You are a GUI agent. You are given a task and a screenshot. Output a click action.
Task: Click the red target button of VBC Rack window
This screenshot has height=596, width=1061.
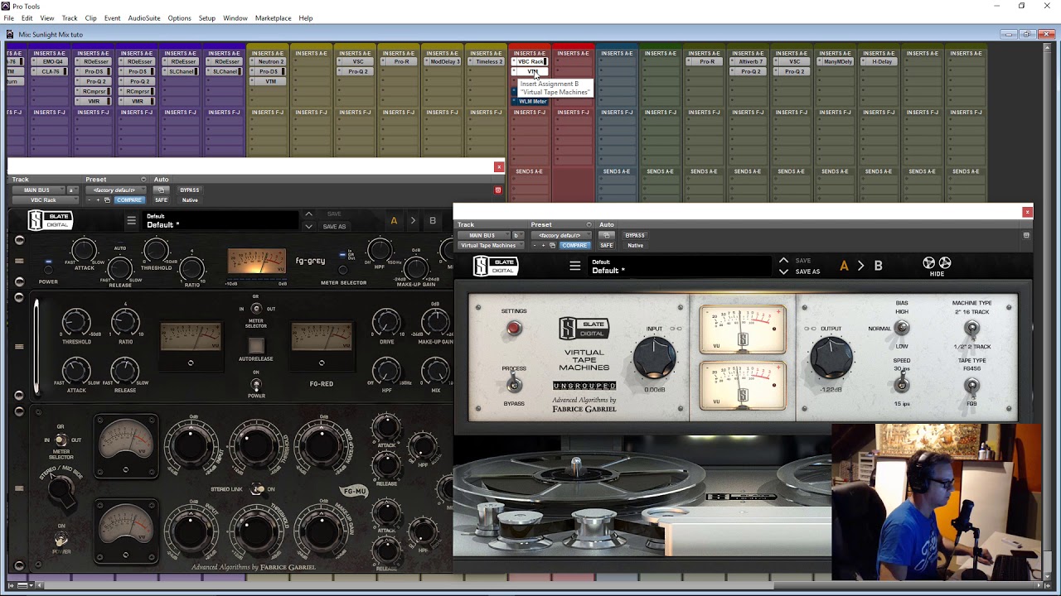(x=497, y=190)
